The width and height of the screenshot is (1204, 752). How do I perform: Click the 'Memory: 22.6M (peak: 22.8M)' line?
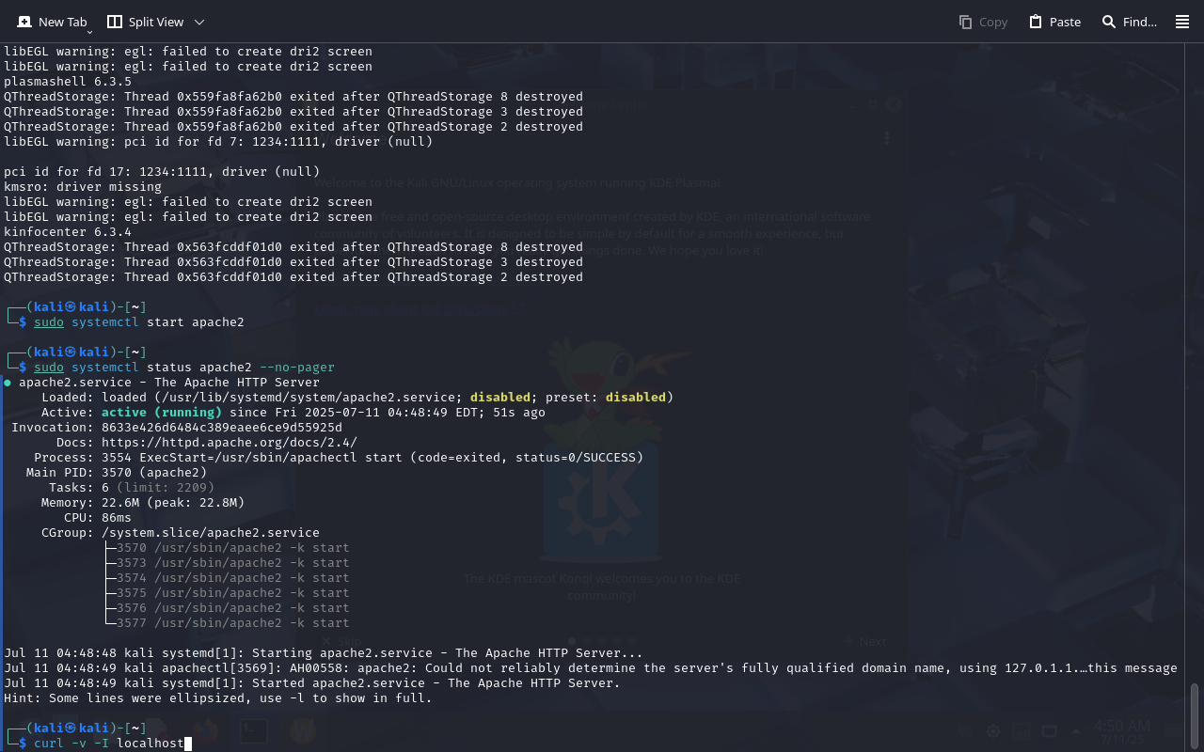(x=143, y=503)
